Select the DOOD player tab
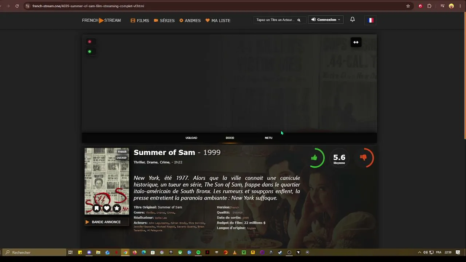Screen dimensions: 466x262 (230, 138)
